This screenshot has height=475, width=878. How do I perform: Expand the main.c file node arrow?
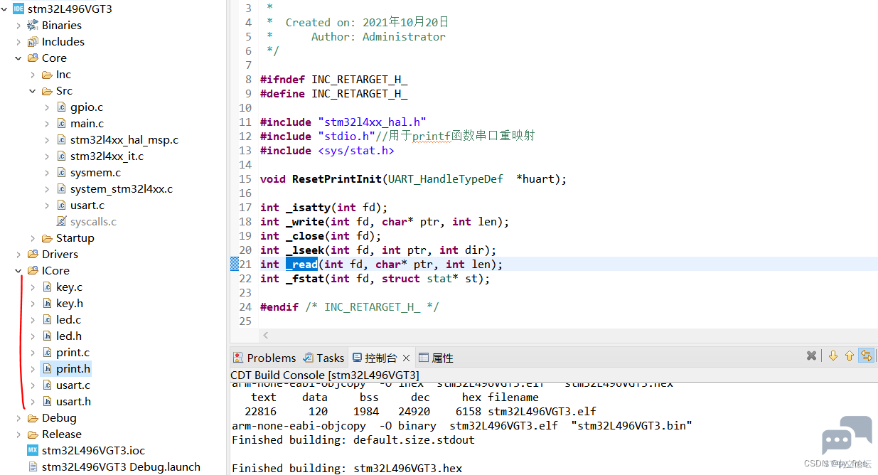point(47,124)
